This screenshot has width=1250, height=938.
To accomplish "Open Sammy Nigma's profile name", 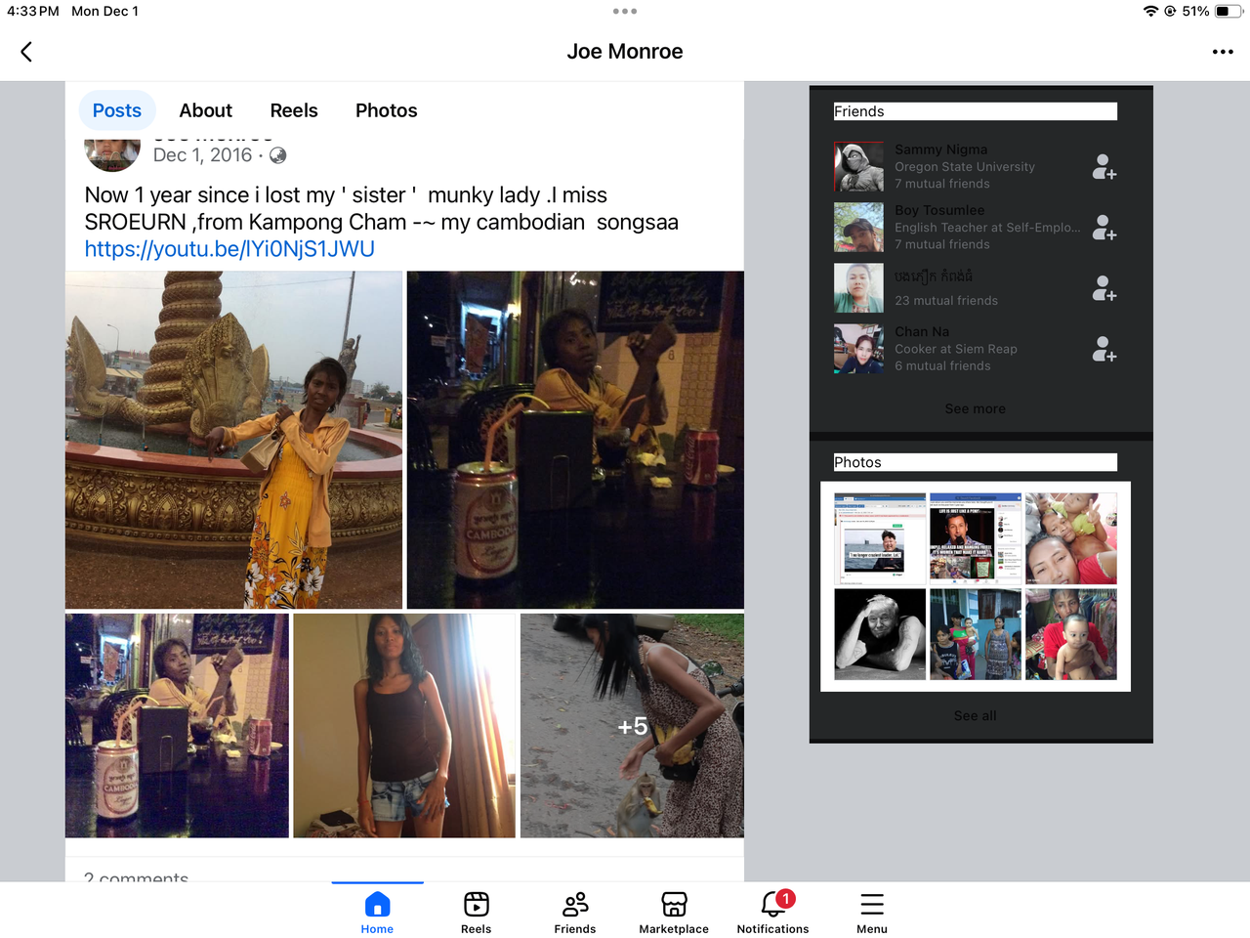I will (x=941, y=149).
